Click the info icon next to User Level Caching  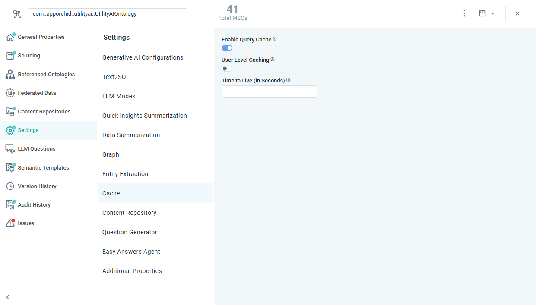click(x=273, y=60)
